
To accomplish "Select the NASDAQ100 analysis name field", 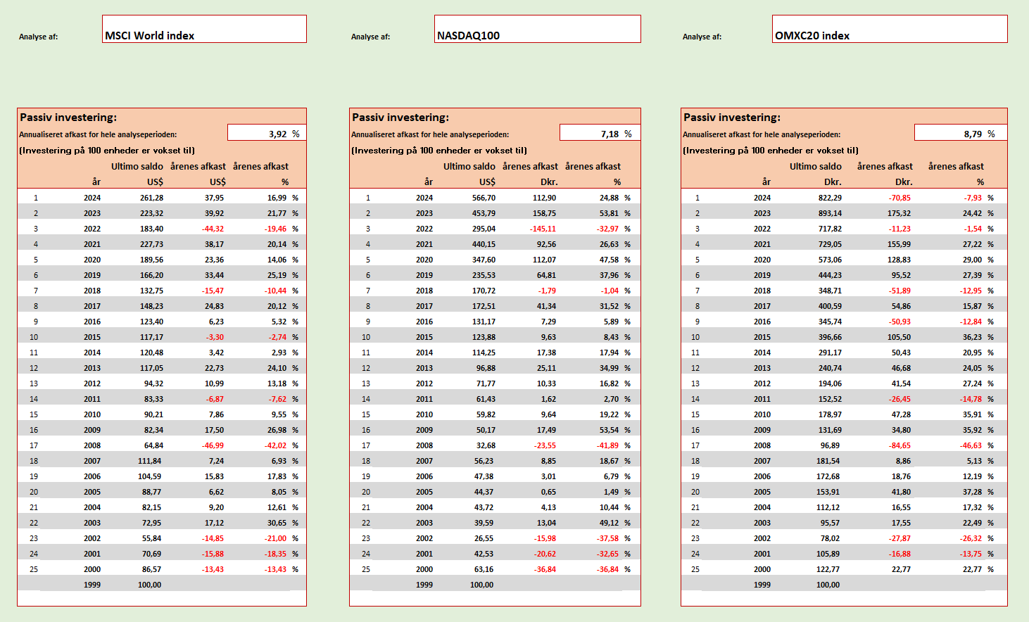I will tap(538, 30).
